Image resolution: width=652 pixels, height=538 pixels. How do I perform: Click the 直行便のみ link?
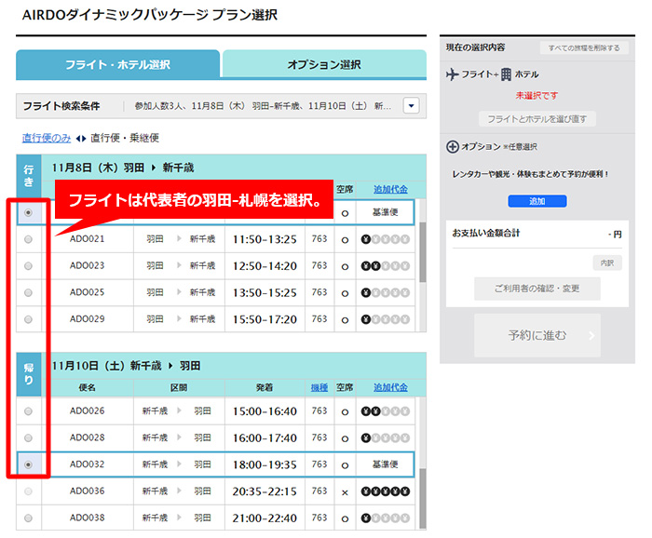click(x=47, y=138)
